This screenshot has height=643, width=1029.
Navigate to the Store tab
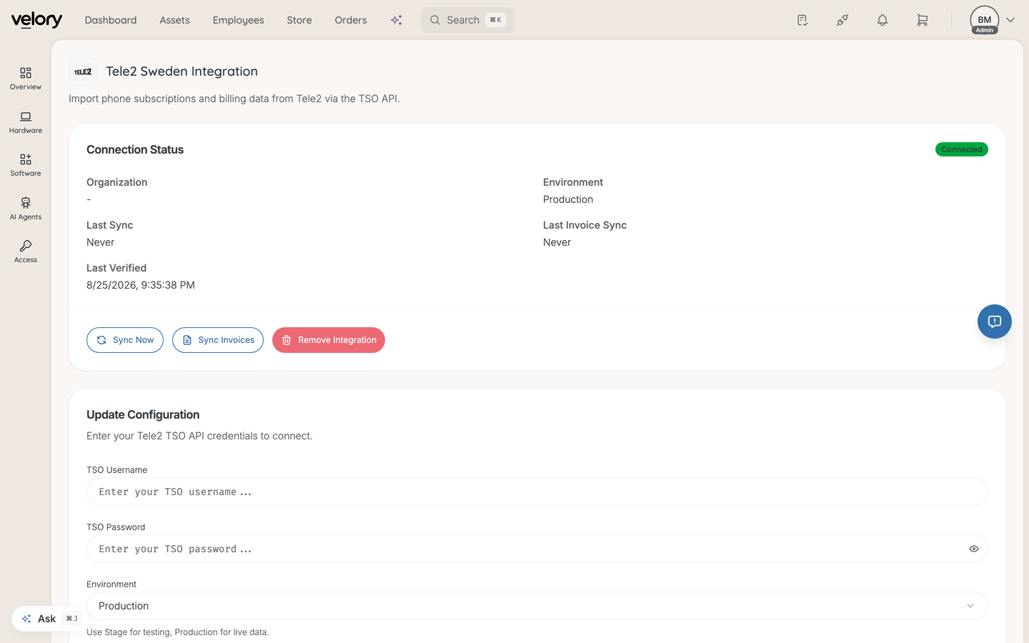click(299, 20)
